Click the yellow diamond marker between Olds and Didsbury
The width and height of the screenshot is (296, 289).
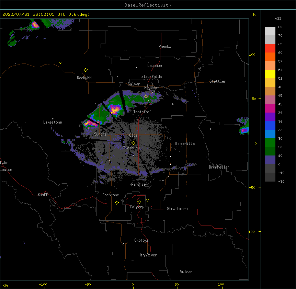point(133,143)
